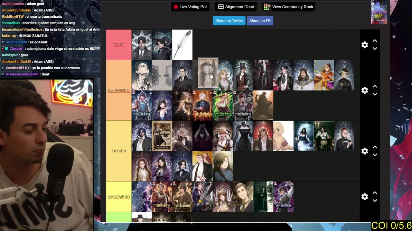
Task: Open settings gear for MASOMENO row
Action: click(x=364, y=197)
